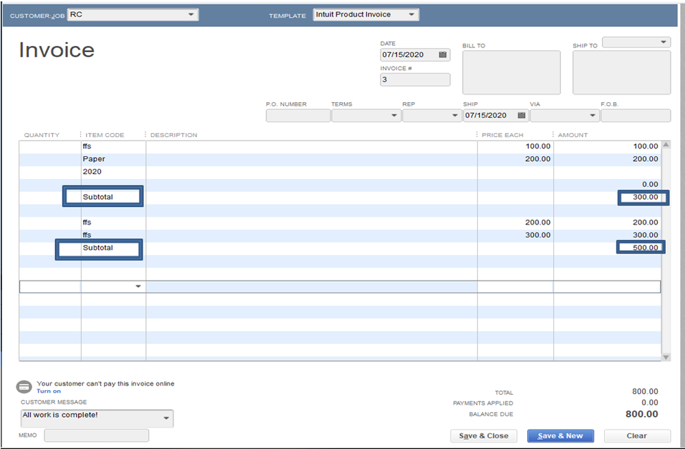Image resolution: width=685 pixels, height=449 pixels.
Task: Open the SHIP date calendar icon
Action: point(521,115)
